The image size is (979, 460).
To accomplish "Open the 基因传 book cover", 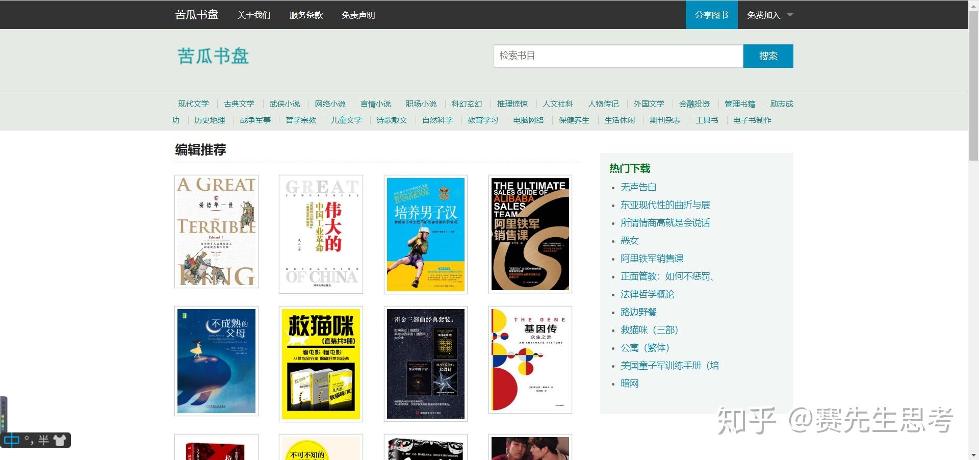I will coord(530,360).
